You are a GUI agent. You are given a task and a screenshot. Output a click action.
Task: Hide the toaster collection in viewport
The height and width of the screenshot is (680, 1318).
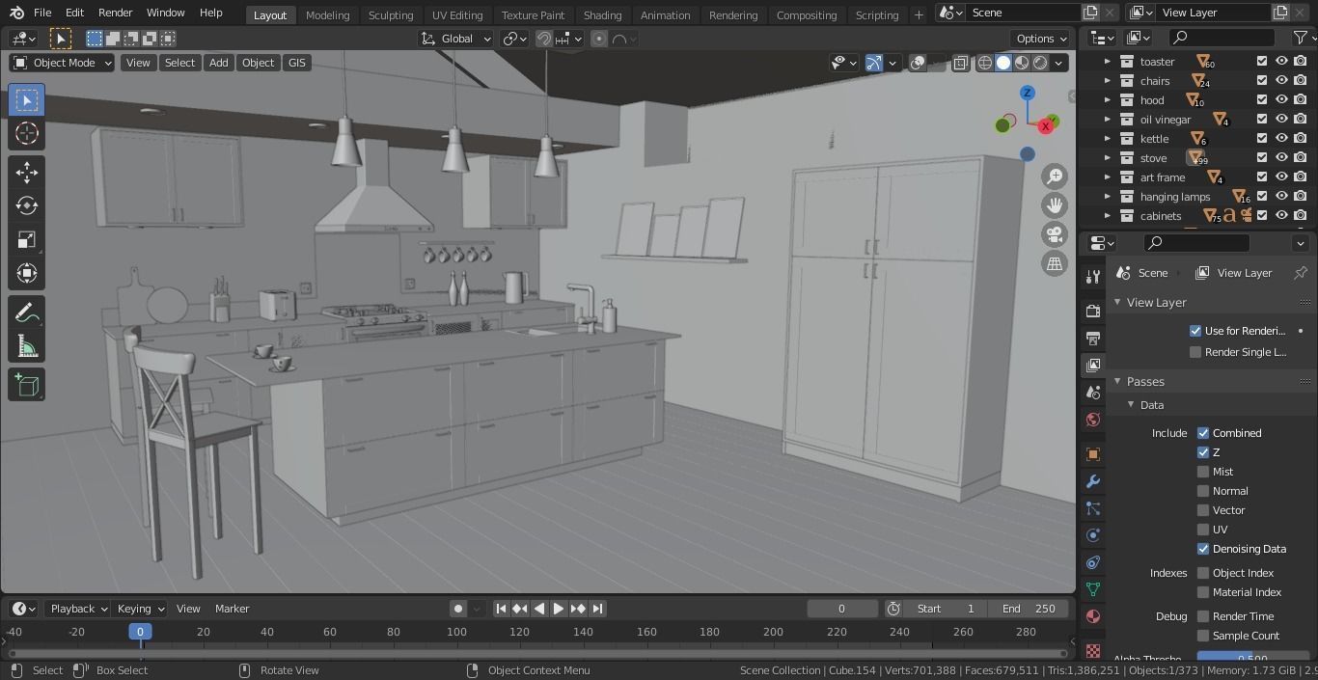1281,61
